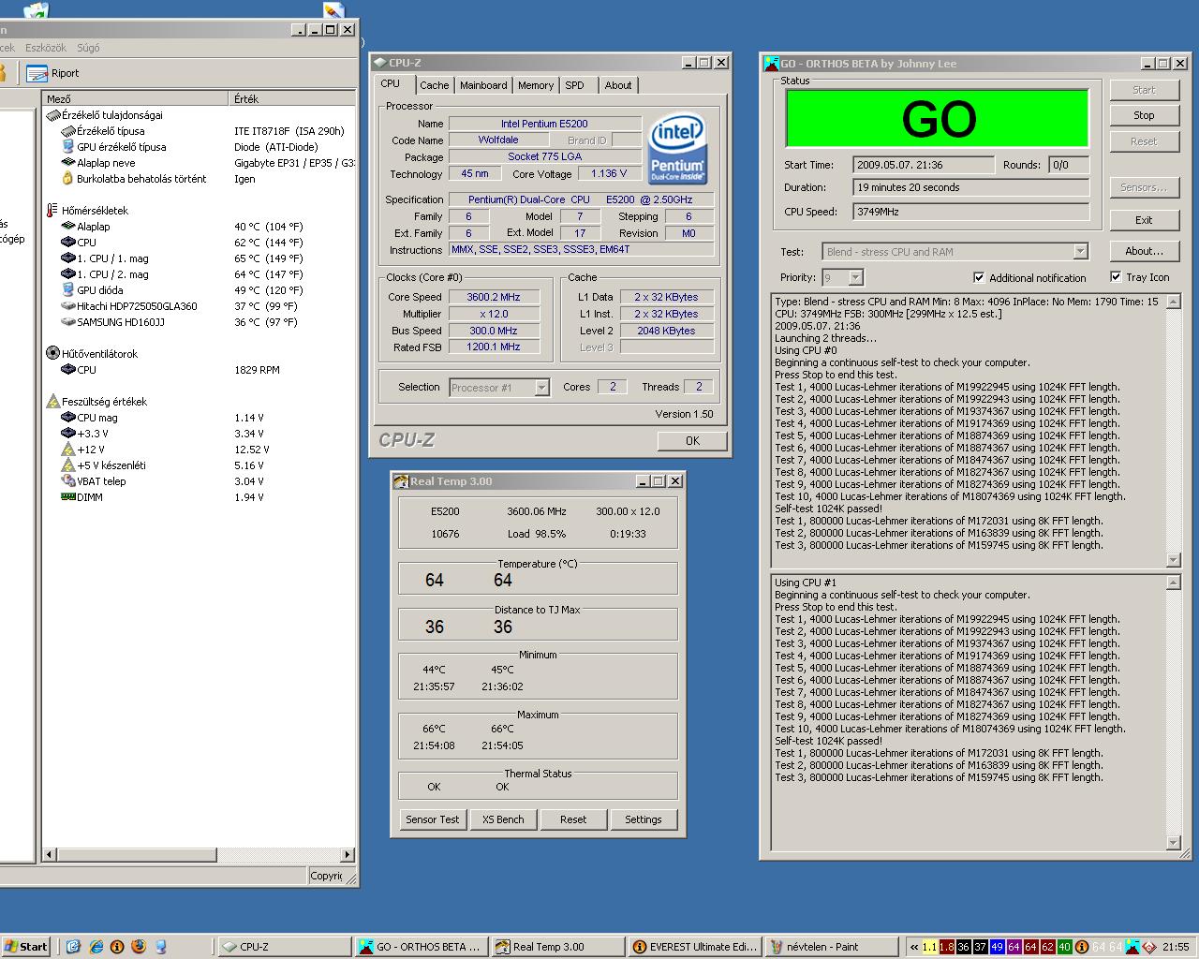
Task: Click the CPU #1 log vertical scrollbar track
Action: [x=1174, y=713]
